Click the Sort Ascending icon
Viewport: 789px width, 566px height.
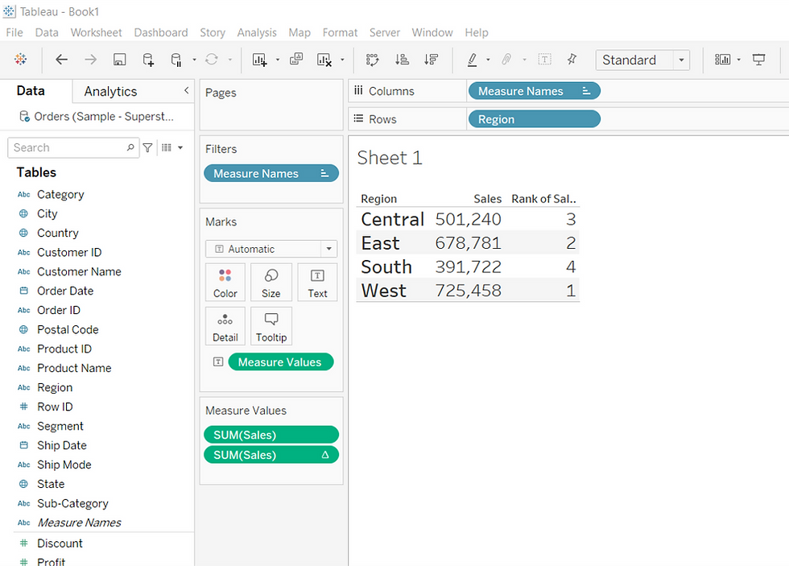pos(402,60)
